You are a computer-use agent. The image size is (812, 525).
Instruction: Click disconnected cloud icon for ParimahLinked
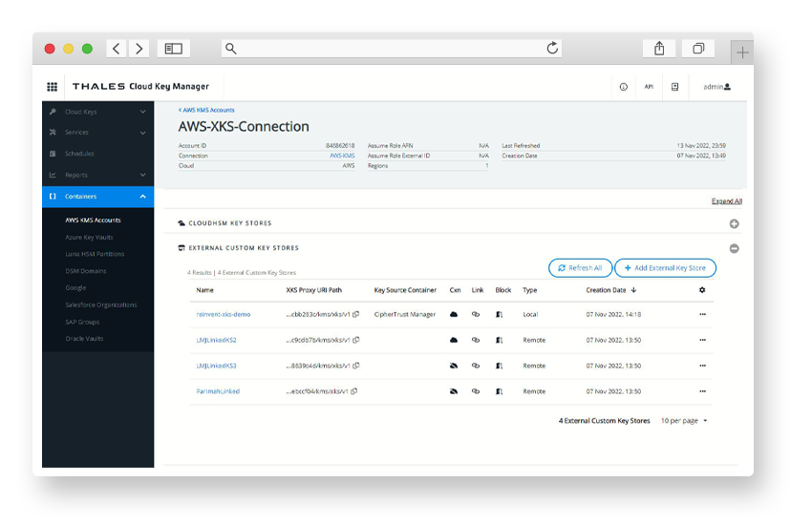(454, 391)
